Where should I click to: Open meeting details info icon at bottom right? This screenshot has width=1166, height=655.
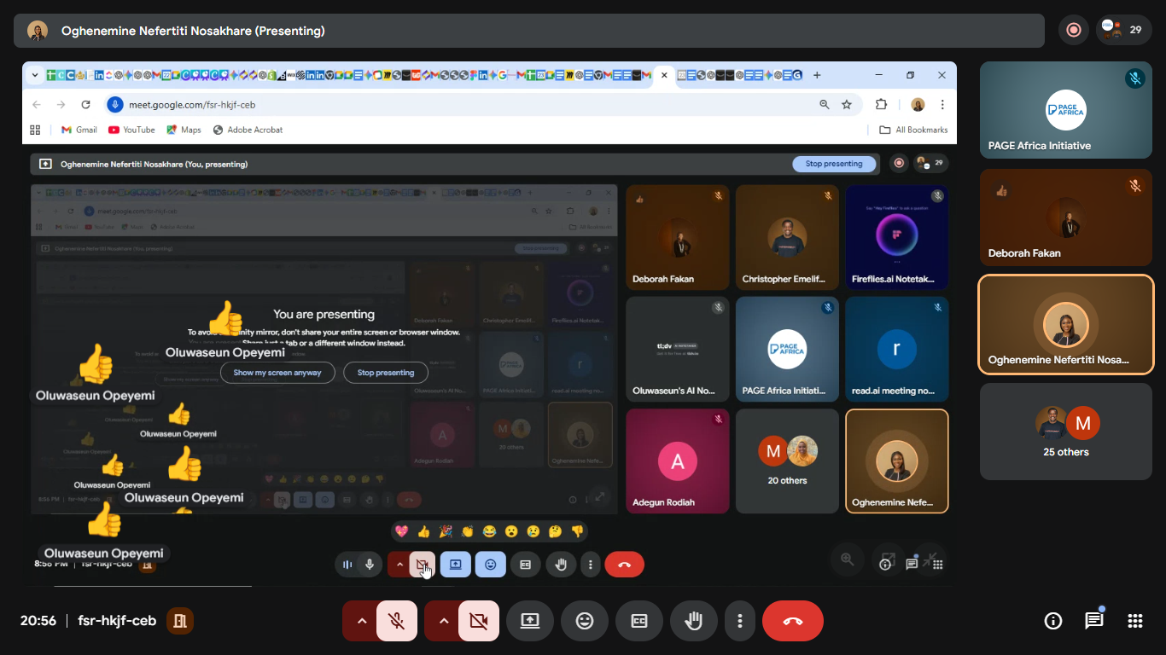[1053, 621]
